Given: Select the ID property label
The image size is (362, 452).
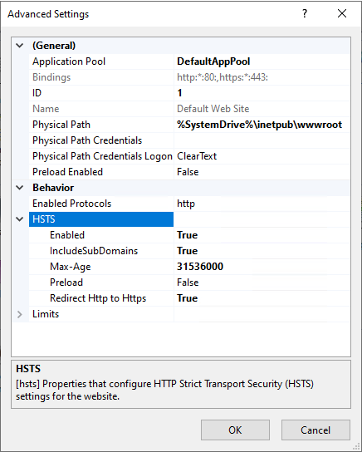Looking at the screenshot, I should point(37,93).
